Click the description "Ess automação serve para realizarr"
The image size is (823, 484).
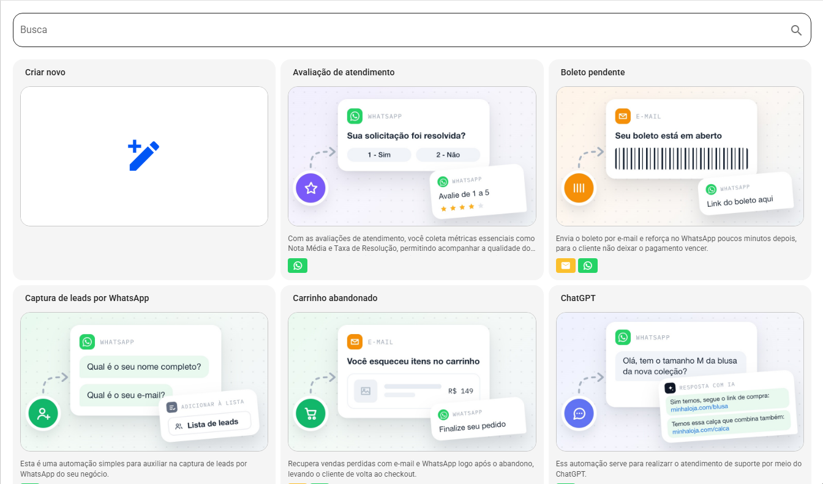tap(678, 469)
